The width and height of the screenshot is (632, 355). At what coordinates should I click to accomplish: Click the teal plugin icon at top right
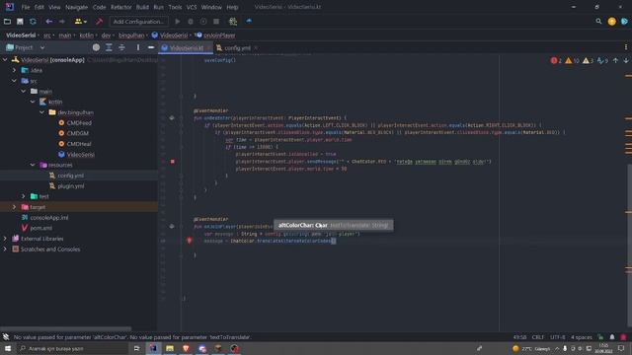(x=624, y=22)
